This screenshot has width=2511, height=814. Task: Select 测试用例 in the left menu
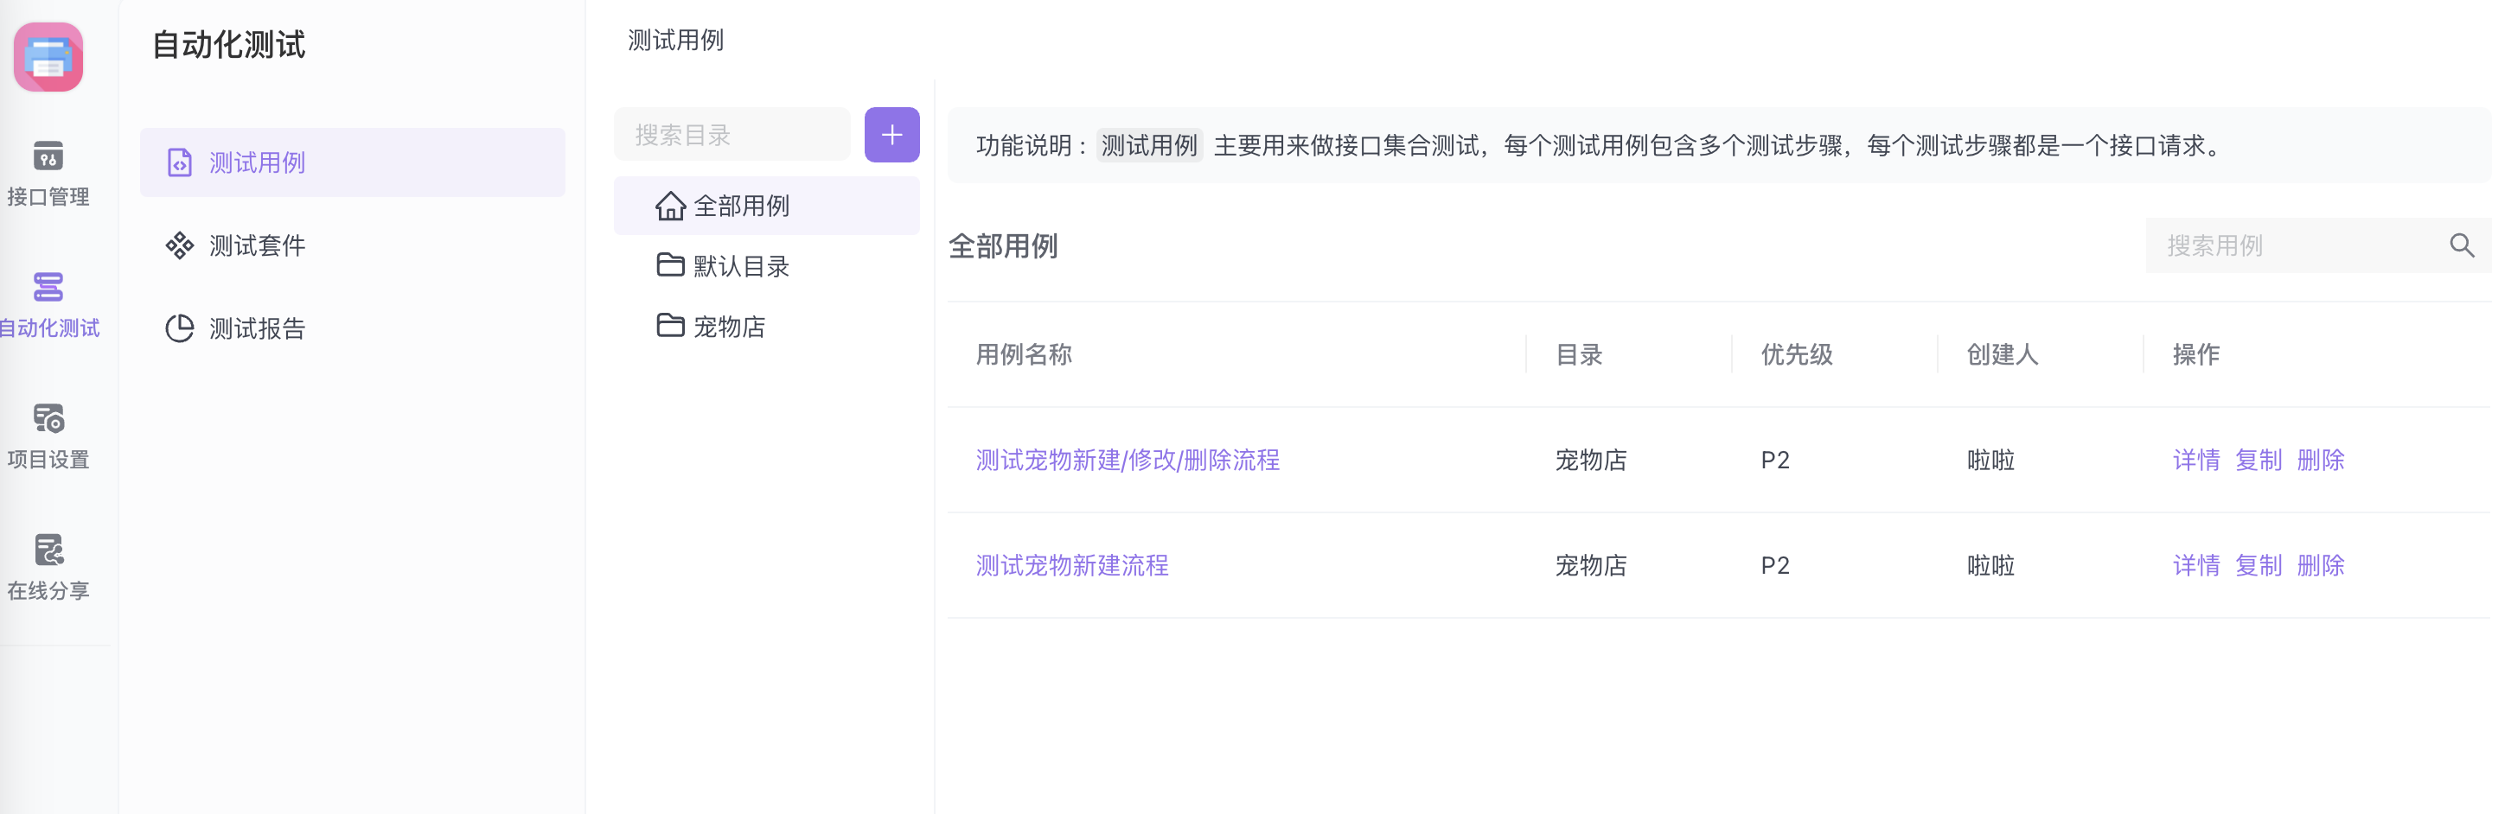258,163
